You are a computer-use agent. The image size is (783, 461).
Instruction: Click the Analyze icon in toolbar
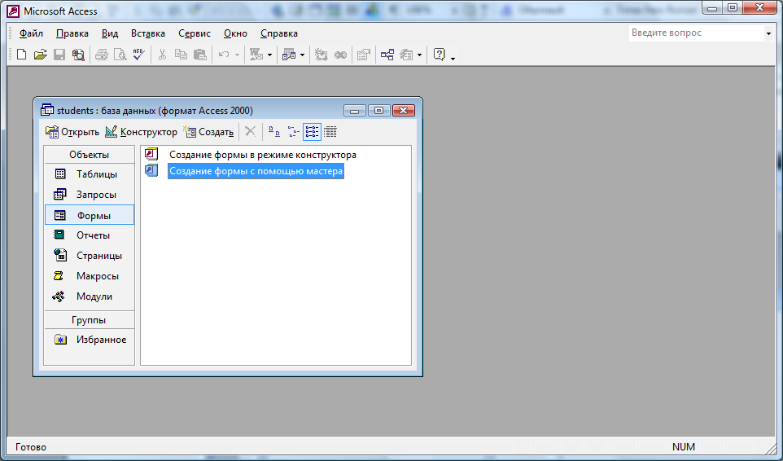pyautogui.click(x=289, y=55)
